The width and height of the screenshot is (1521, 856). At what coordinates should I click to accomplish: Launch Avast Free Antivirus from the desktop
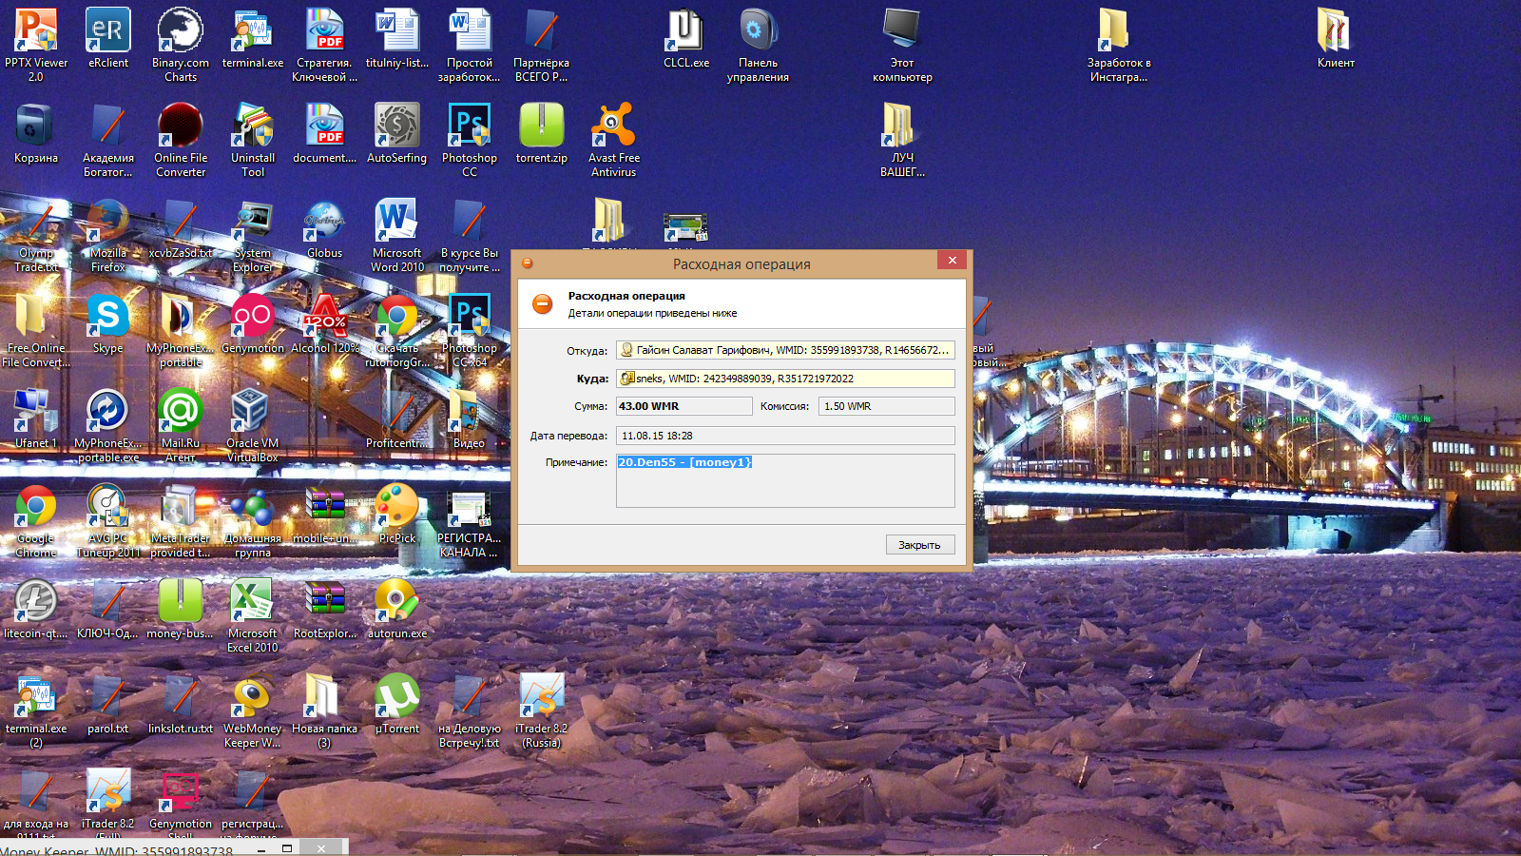point(614,139)
